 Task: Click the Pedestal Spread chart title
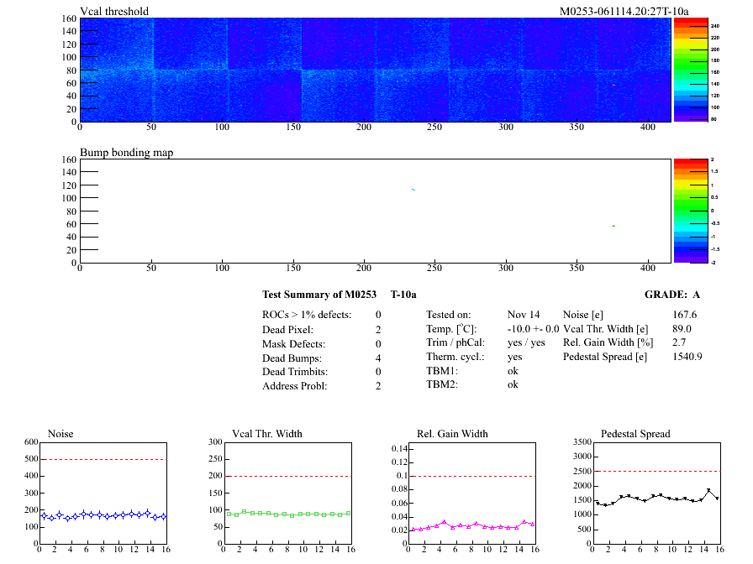[x=635, y=434]
